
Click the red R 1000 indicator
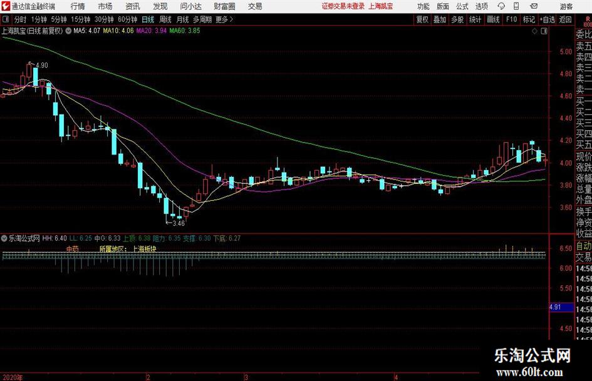[588, 21]
